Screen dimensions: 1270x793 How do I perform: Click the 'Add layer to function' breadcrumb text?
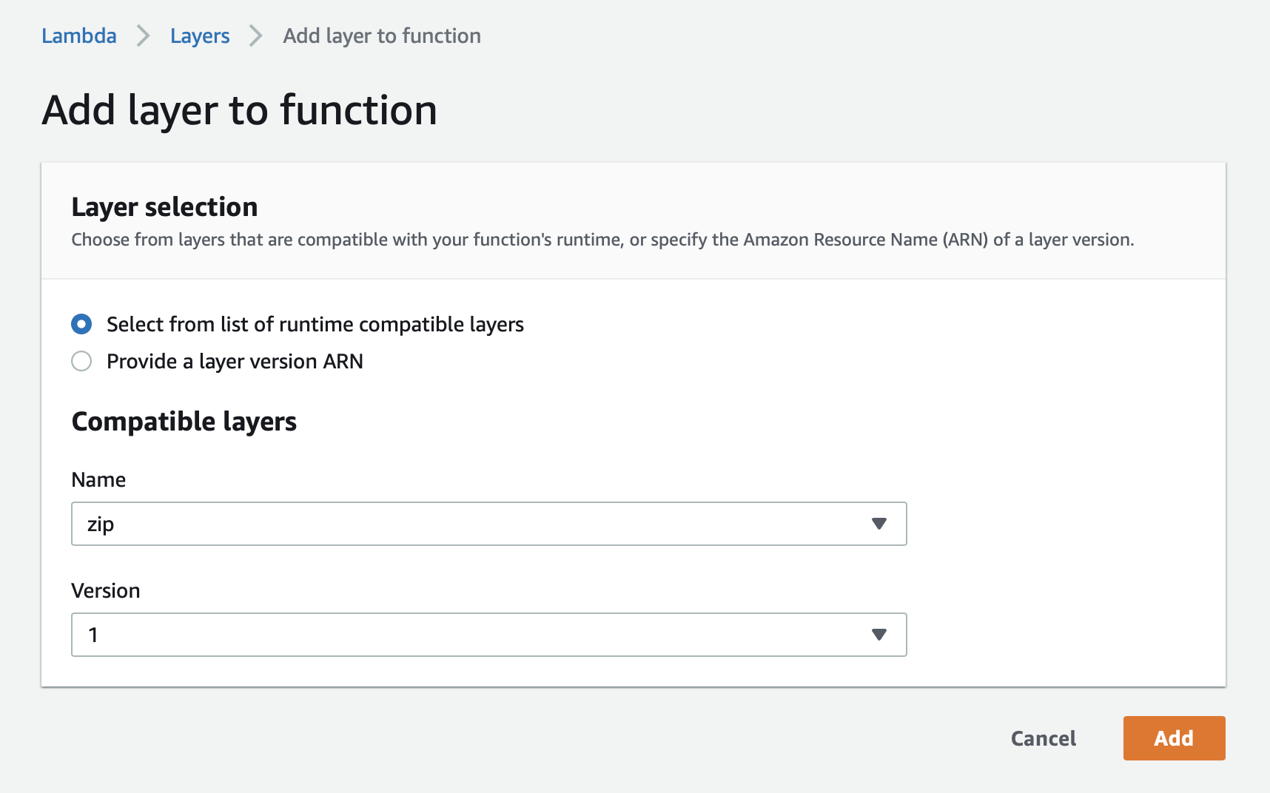[x=382, y=36]
